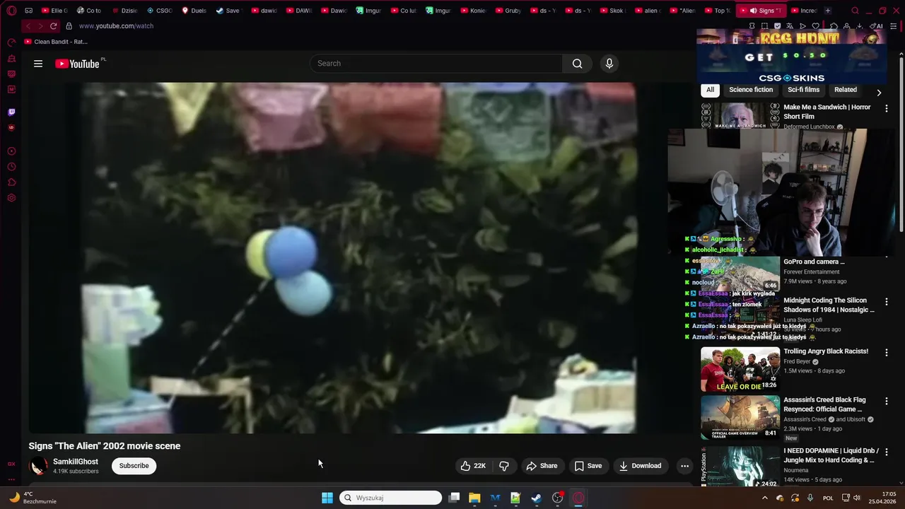Switch to the Duels tab
Viewport: 905px width, 509px height.
click(194, 11)
